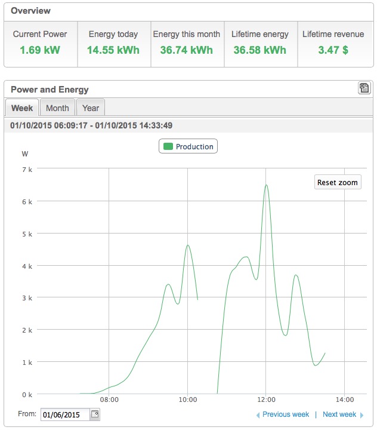Click the left arrow next to Previous week
377x430 pixels.
[258, 414]
